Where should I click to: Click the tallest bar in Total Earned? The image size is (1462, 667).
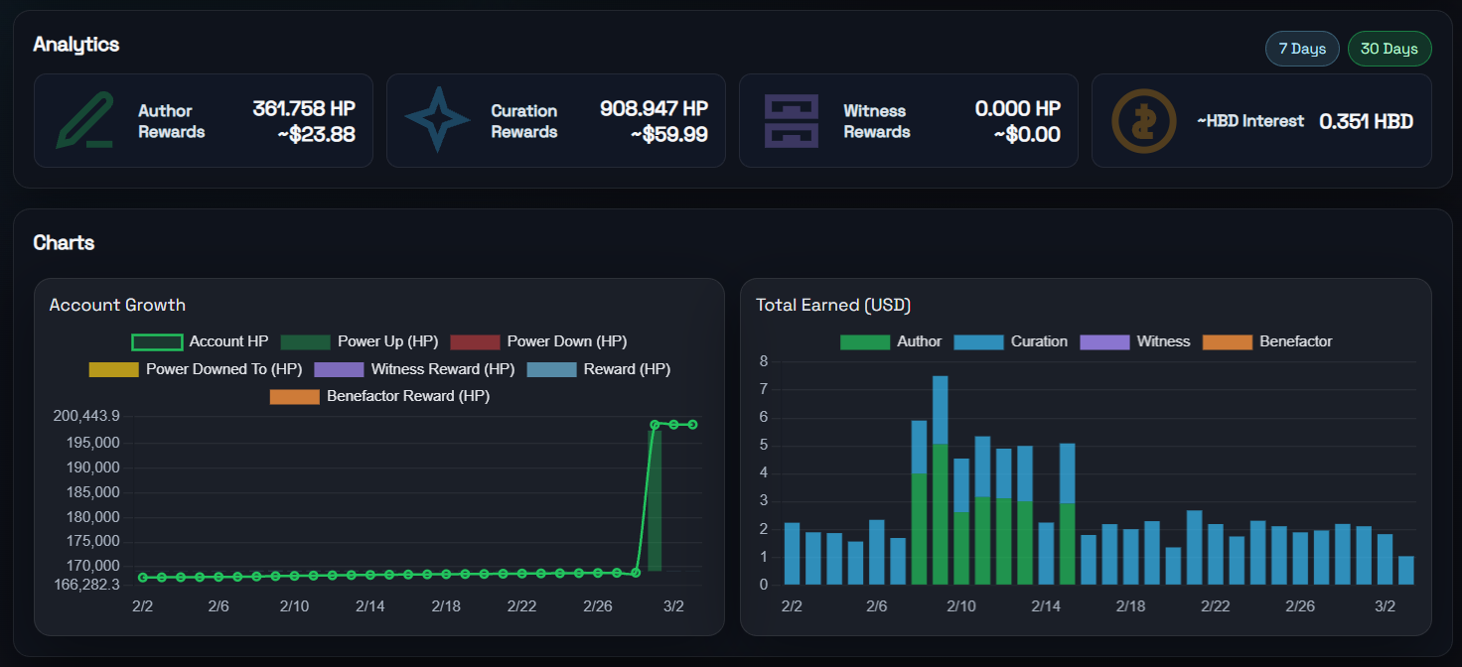coord(941,480)
